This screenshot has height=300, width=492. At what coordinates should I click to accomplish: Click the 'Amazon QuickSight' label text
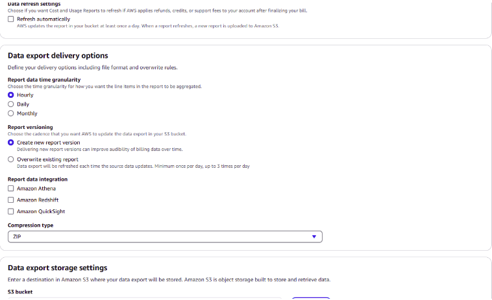[x=41, y=211]
